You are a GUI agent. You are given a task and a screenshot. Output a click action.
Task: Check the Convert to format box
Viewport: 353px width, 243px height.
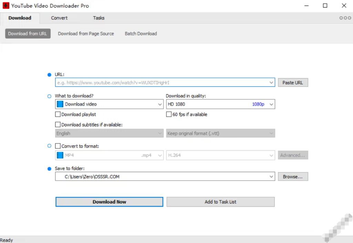[x=58, y=146]
